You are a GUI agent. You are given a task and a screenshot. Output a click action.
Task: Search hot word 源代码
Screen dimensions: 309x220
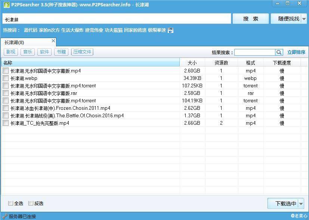tap(31, 30)
